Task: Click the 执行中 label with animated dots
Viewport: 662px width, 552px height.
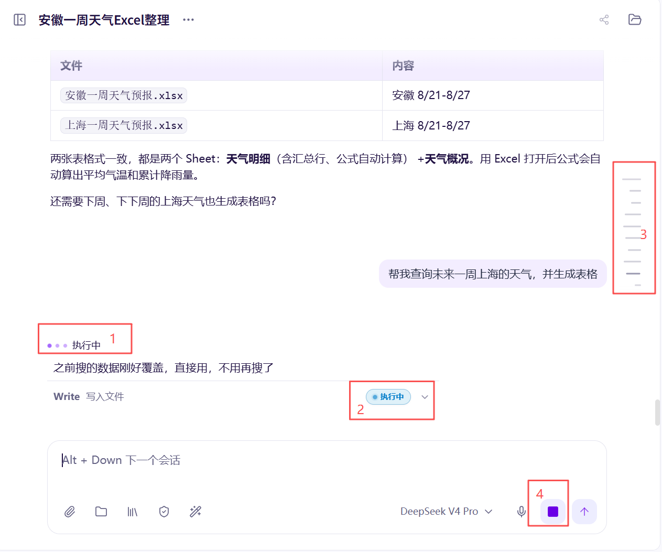Action: (x=74, y=345)
